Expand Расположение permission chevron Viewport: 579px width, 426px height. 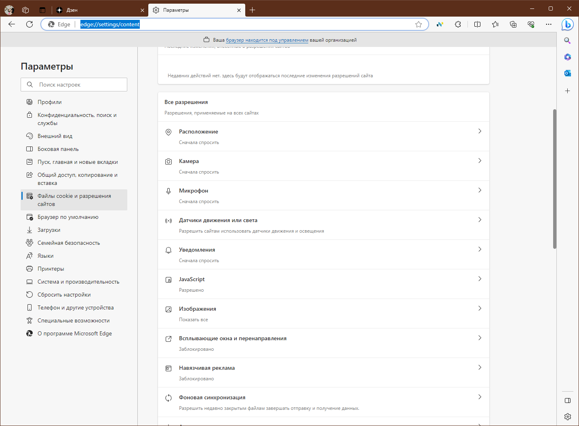coord(480,131)
